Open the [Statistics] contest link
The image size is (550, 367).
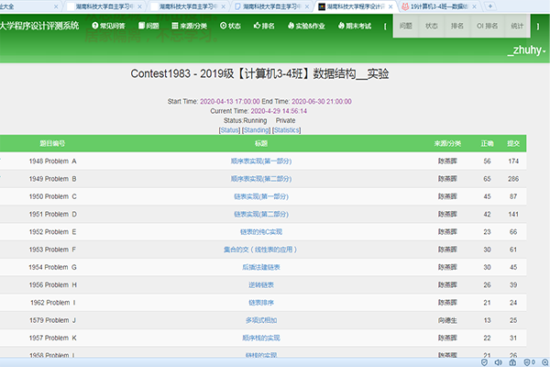288,129
